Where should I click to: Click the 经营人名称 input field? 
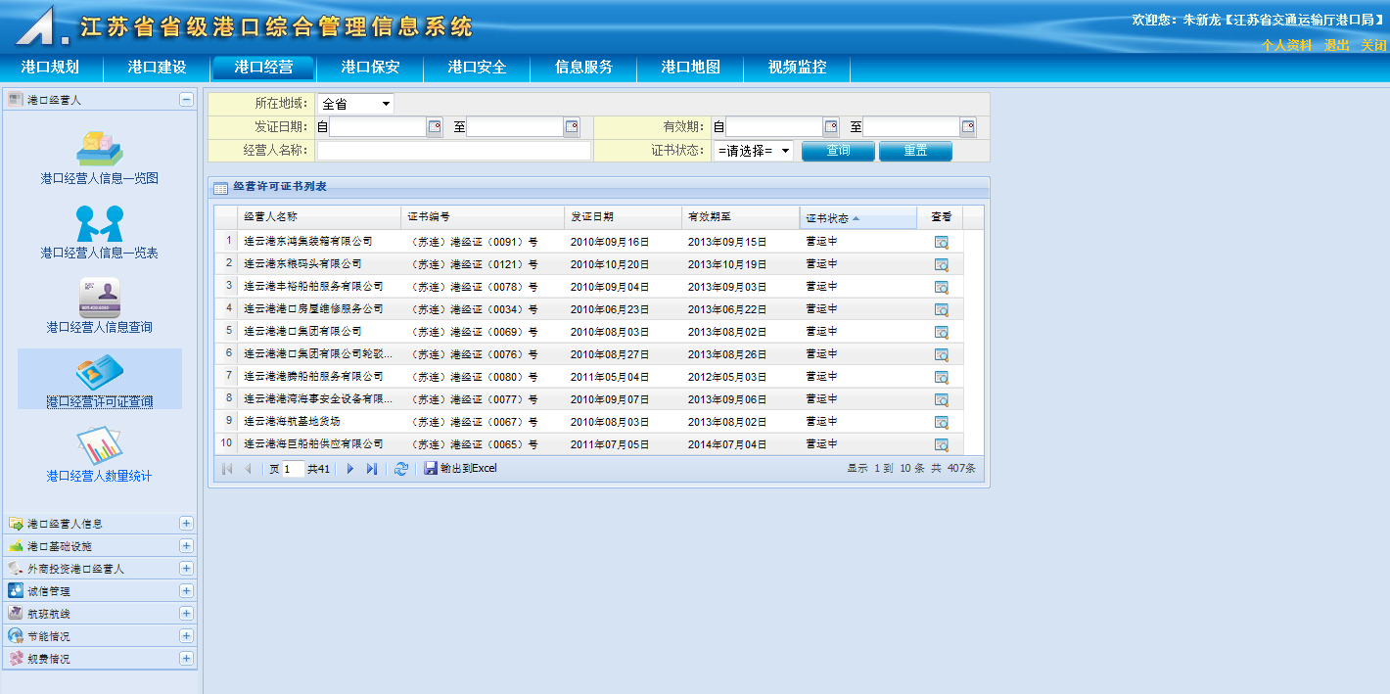[453, 151]
